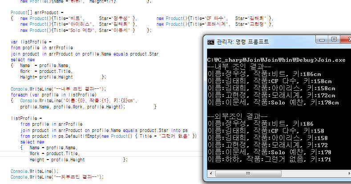This screenshot has height=184, width=351.
Task: Click console line '이름:고현정' ending with 키:172
Action: (267, 145)
